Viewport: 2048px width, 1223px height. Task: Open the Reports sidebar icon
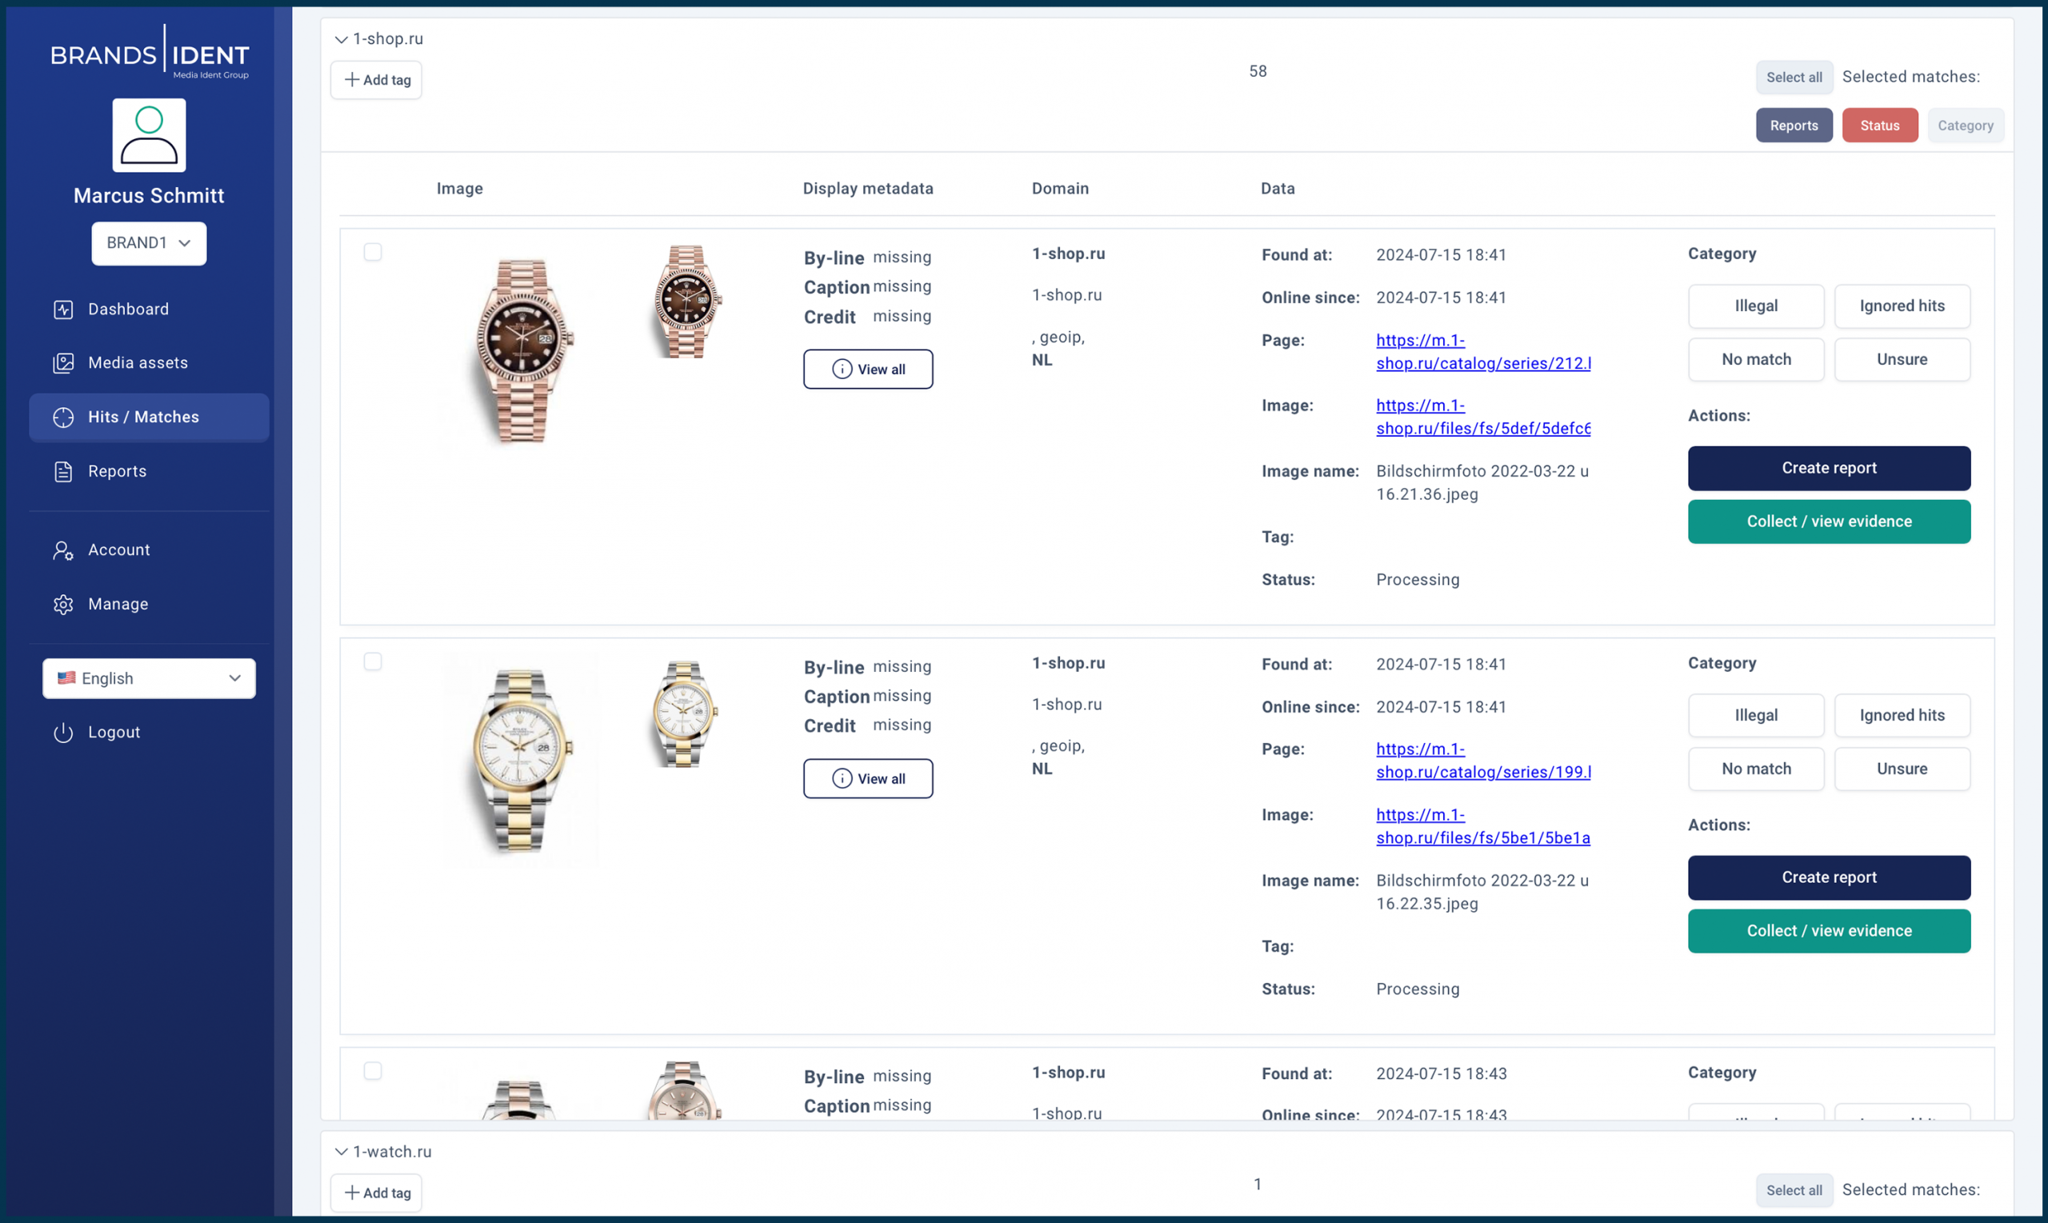pos(63,470)
